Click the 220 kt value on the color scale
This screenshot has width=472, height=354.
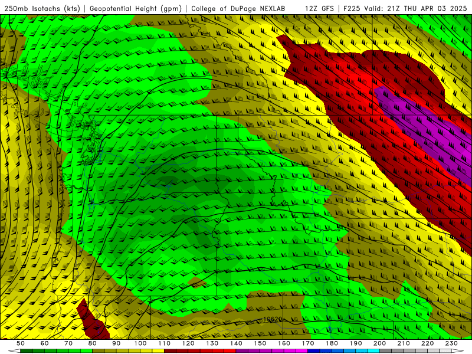point(428,343)
